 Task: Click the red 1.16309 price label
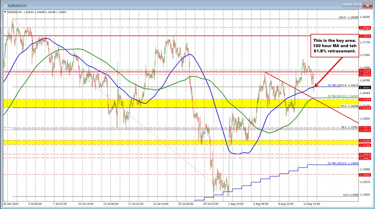click(x=365, y=100)
